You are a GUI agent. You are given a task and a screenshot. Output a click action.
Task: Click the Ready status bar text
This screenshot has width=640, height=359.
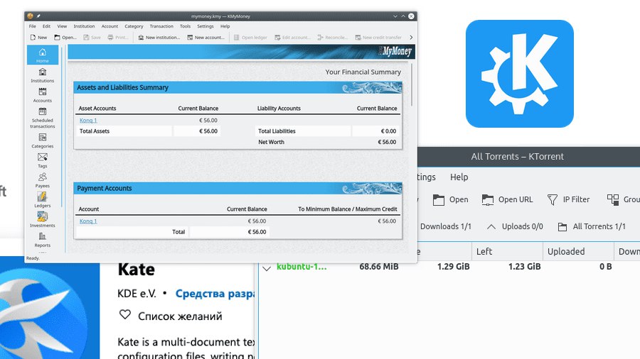(33, 258)
